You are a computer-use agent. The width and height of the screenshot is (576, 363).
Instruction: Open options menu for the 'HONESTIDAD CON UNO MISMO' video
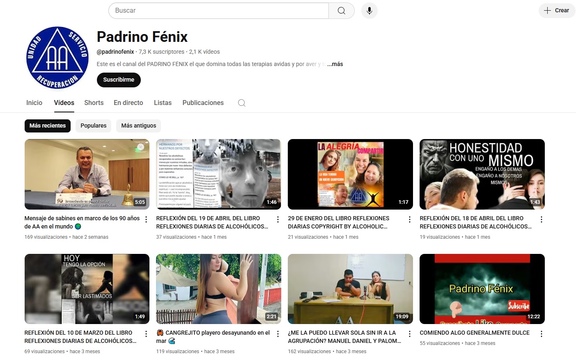(541, 219)
